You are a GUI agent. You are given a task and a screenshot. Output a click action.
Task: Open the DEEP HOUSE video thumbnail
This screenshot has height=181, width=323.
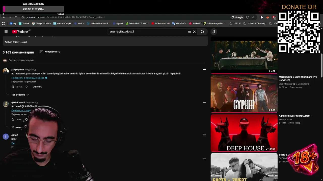tap(244, 133)
